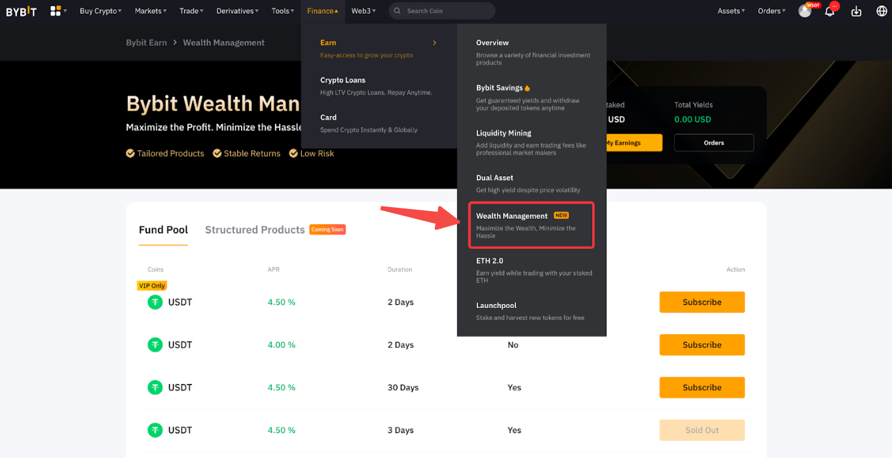Open Wealth Management in the Earn submenu
The image size is (892, 458).
pos(532,225)
